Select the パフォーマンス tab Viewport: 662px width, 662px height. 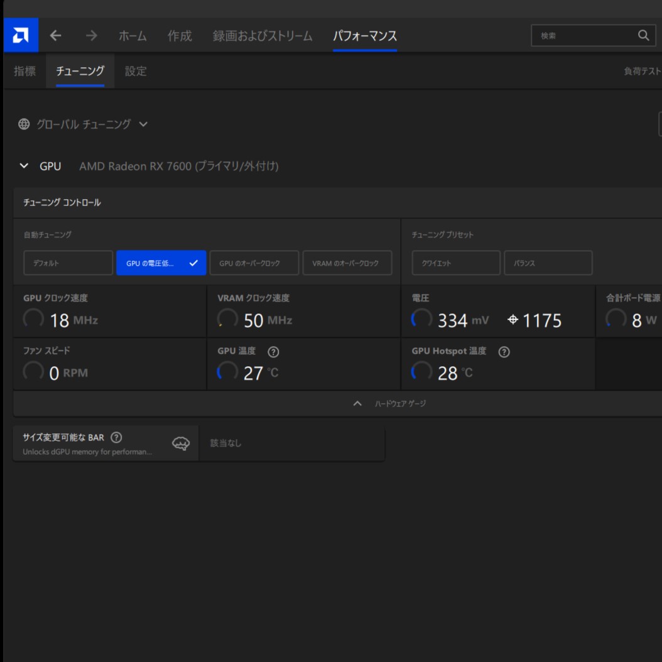point(365,36)
